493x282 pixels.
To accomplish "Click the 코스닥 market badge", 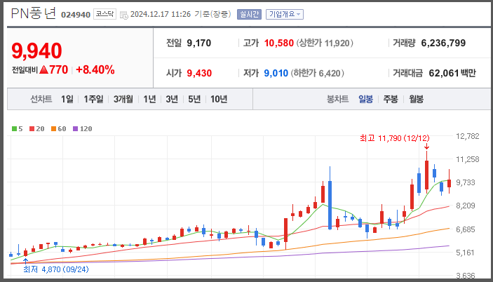I will pyautogui.click(x=104, y=14).
